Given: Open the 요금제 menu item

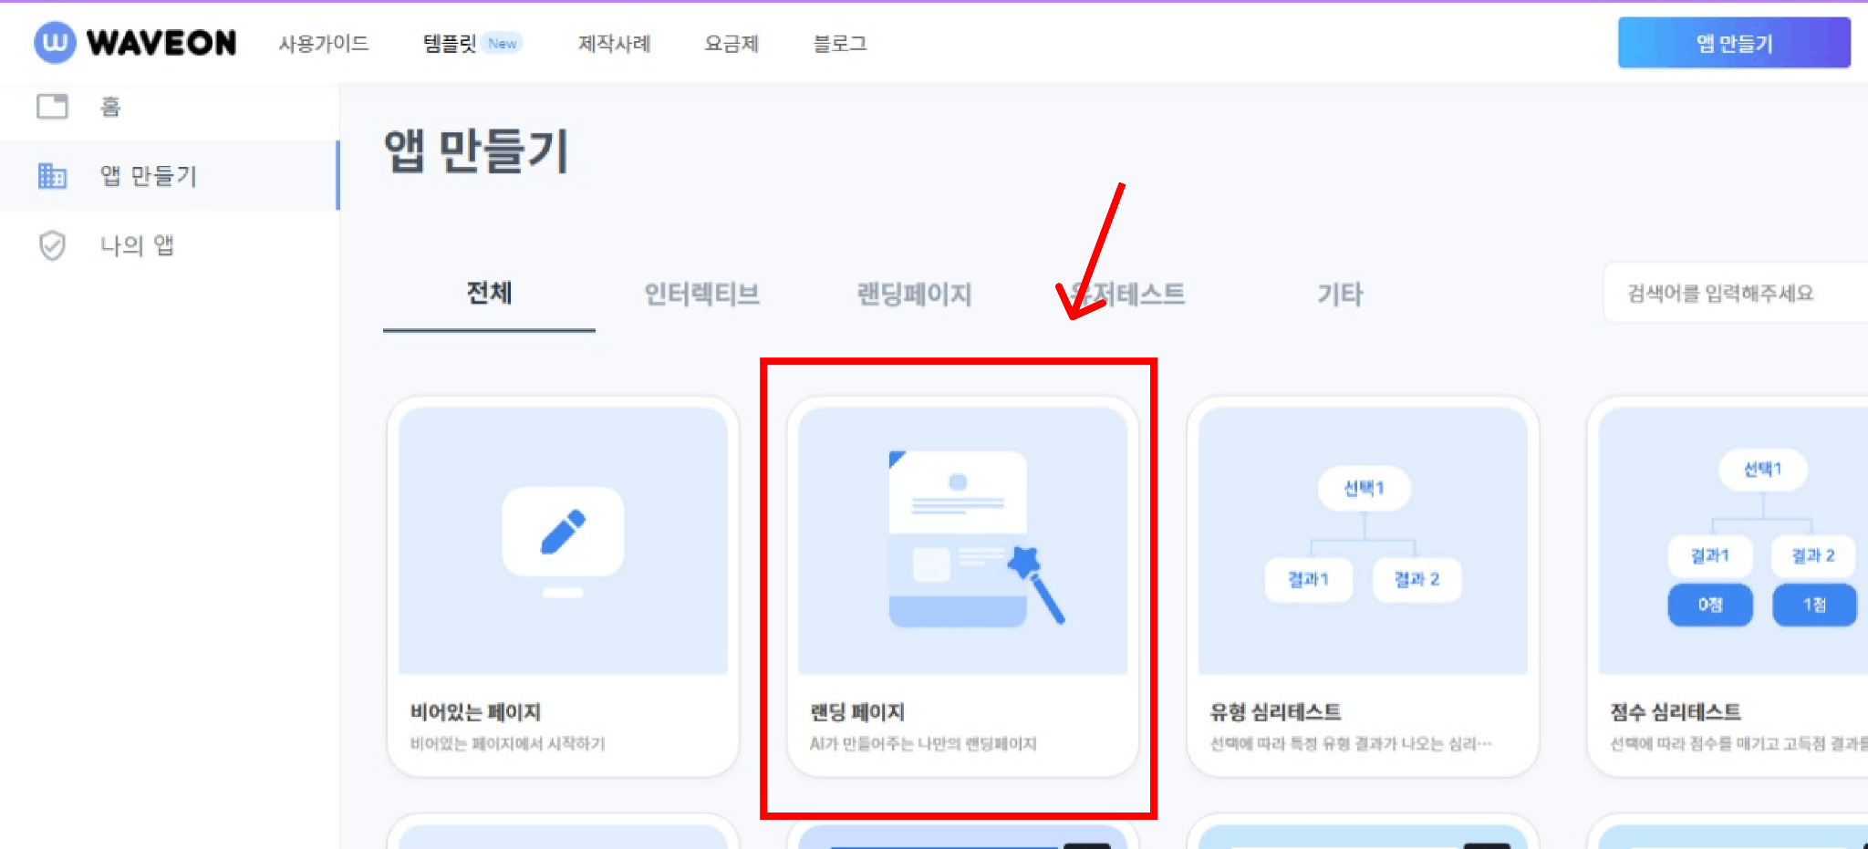Looking at the screenshot, I should click(732, 43).
